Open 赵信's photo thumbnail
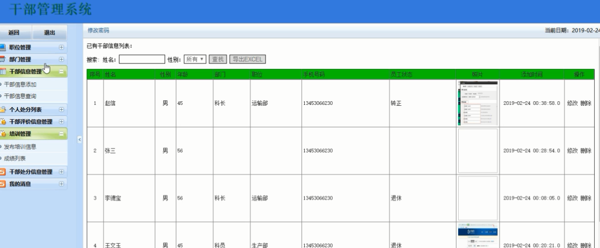 tap(478, 103)
